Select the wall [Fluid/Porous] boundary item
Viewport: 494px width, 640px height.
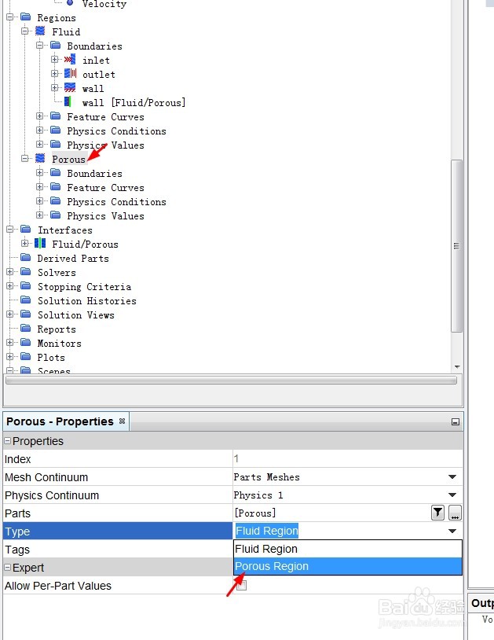(x=134, y=102)
